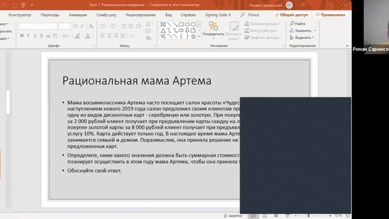Open the Экспресс-стили gallery

(233, 31)
